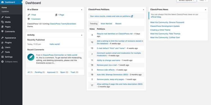Collapse the ClassicPress Petitions widget
The width and height of the screenshot is (211, 105).
(x=143, y=10)
